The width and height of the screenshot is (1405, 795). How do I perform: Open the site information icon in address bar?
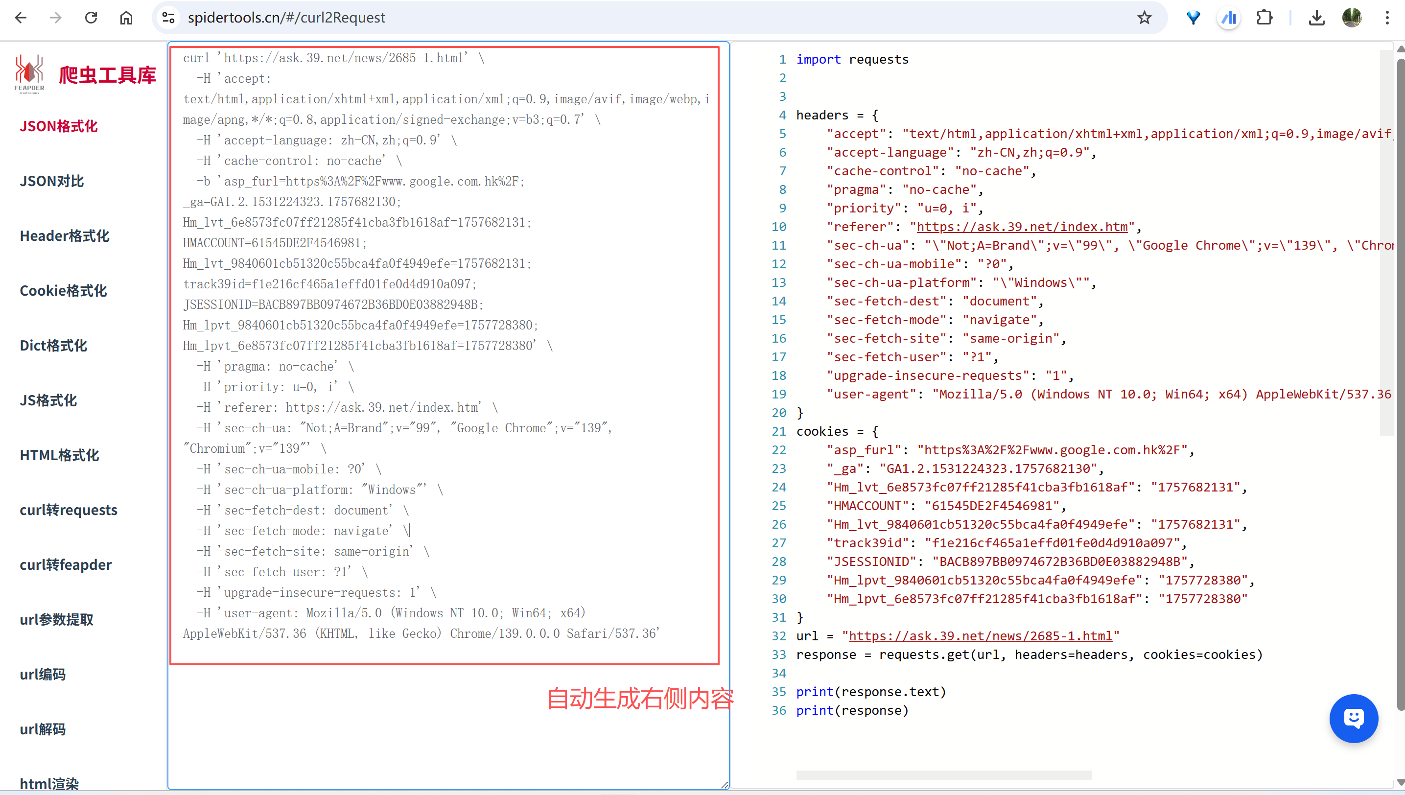click(169, 18)
